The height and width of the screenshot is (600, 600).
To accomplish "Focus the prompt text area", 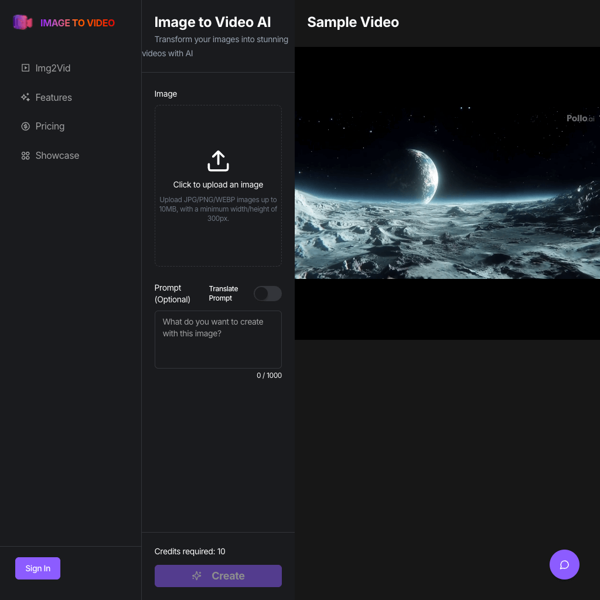I will (x=218, y=339).
